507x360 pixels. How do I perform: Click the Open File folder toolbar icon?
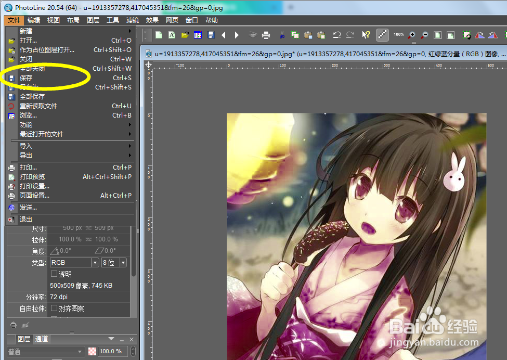[185, 35]
